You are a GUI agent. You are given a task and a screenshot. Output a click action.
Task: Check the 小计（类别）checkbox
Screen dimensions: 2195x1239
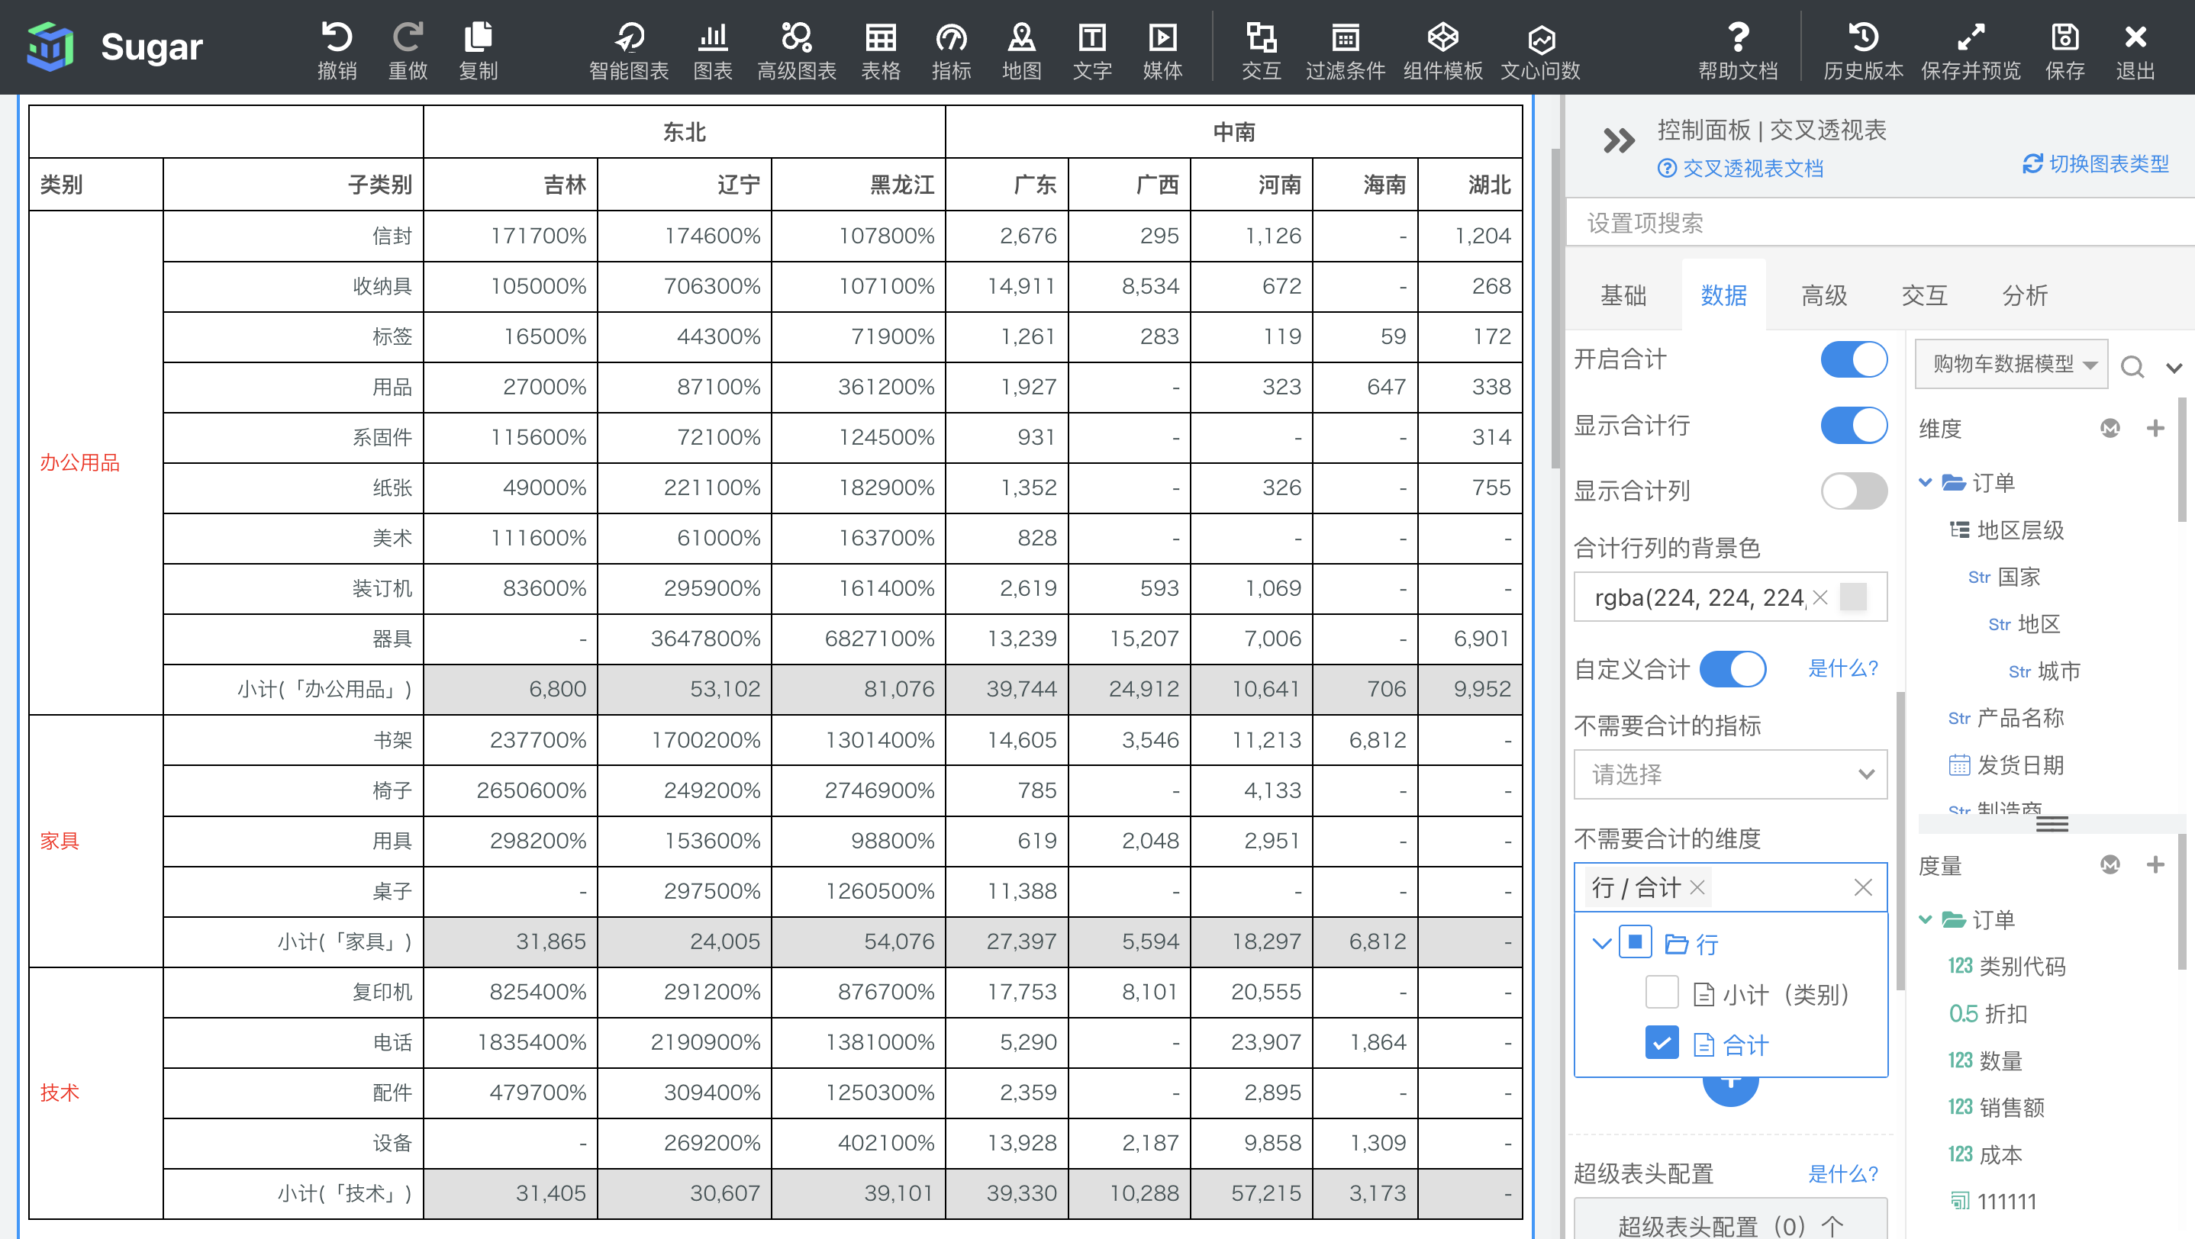point(1662,992)
